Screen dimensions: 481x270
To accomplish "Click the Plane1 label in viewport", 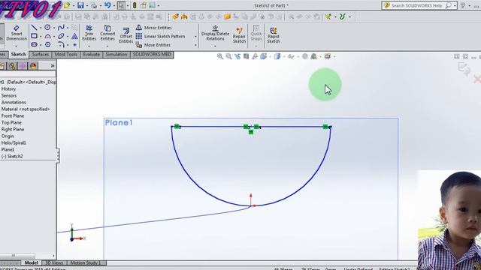I will pos(119,123).
